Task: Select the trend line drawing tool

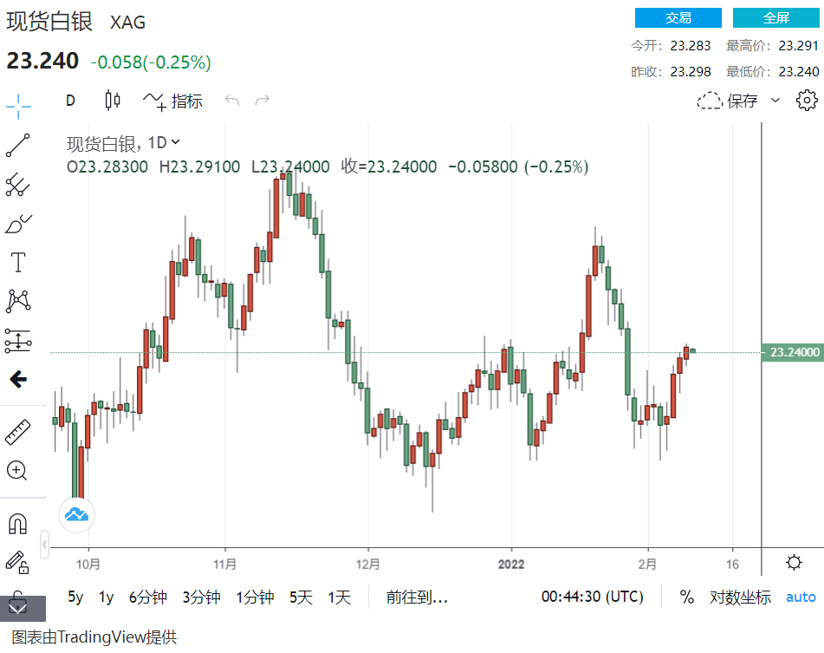Action: pos(18,146)
